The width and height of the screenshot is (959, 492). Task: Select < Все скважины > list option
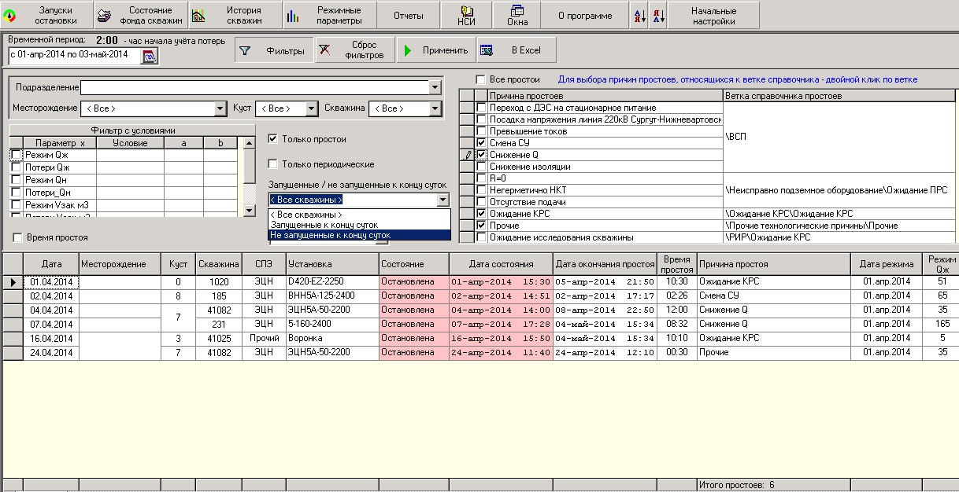(x=360, y=215)
